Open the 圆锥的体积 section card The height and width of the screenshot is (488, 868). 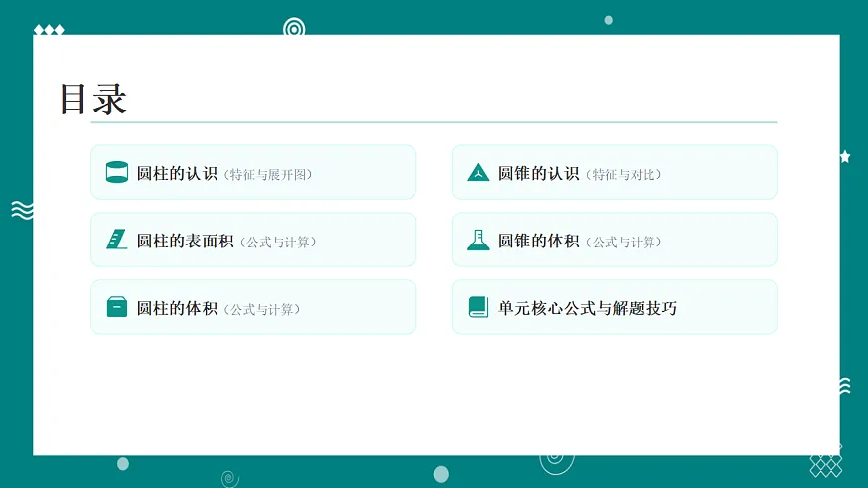[615, 240]
